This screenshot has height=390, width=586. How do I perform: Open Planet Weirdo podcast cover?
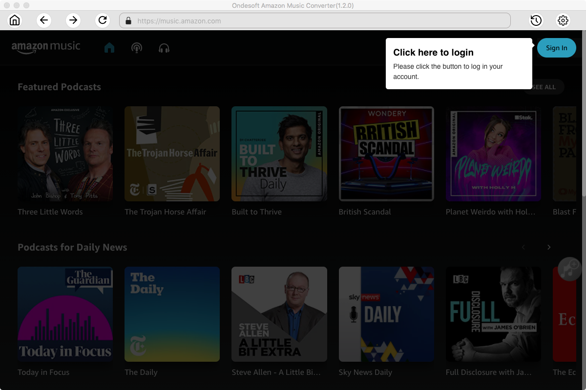[493, 154]
